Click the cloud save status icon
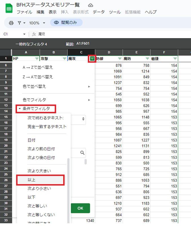This screenshot has height=226, width=191. (x=90, y=5)
